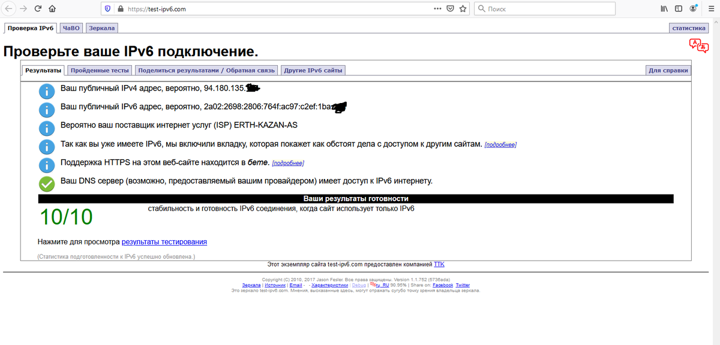Click the footer copyright 'Jason Fesler' line
Viewport: 720px width, 345px height.
(356, 280)
